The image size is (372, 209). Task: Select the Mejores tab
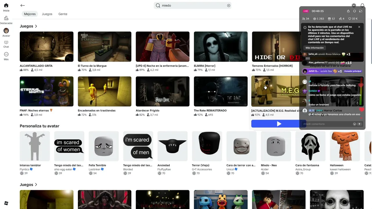(x=30, y=14)
